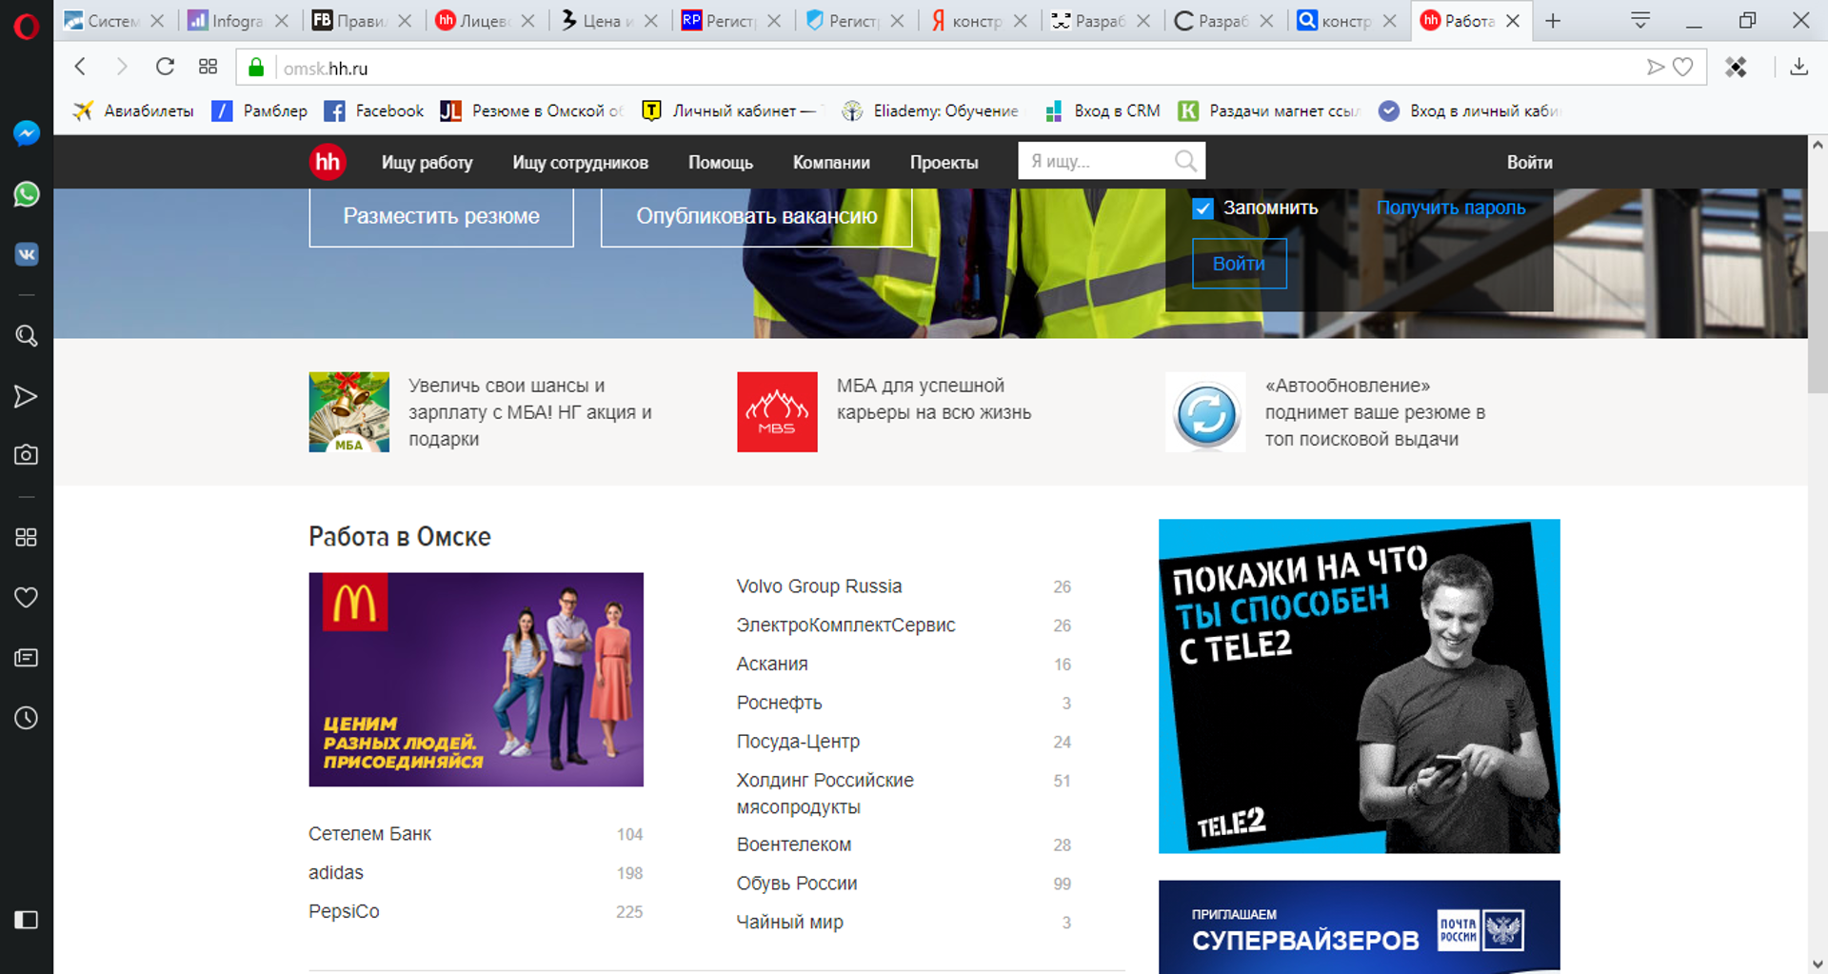Add page to bookmarks heart icon
Viewport: 1828px width, 974px height.
pyautogui.click(x=1683, y=67)
